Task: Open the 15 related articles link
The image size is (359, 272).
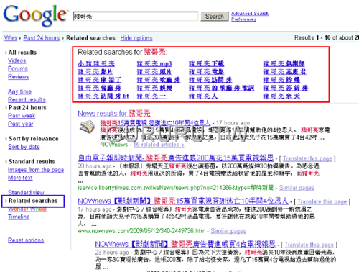Action: pos(159,145)
